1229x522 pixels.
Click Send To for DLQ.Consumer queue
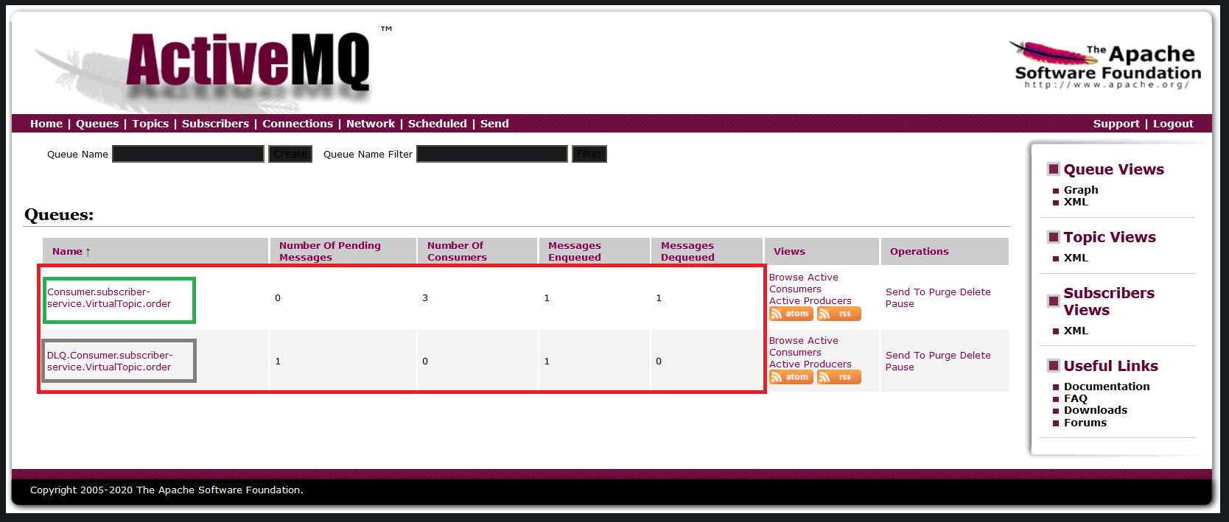click(906, 356)
